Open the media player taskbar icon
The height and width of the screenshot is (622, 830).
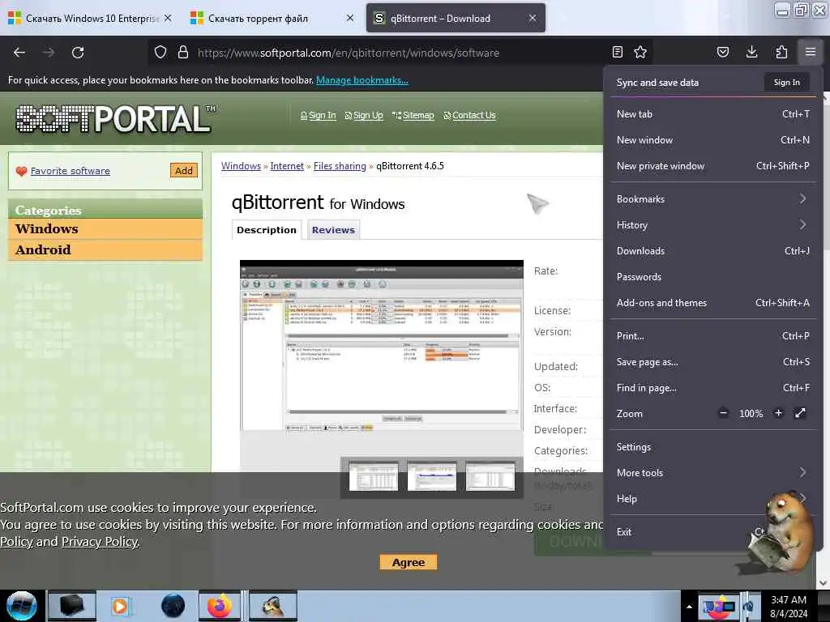(x=120, y=606)
